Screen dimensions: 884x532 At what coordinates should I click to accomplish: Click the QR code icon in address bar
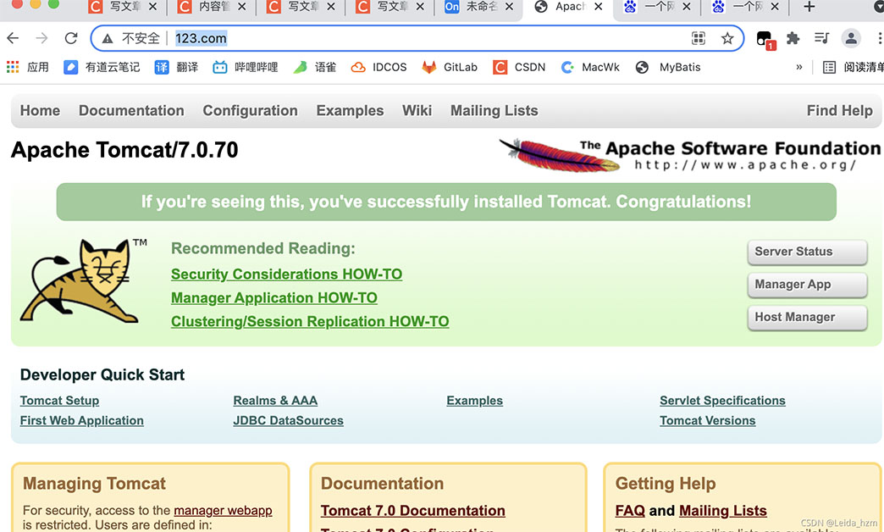[x=699, y=38]
